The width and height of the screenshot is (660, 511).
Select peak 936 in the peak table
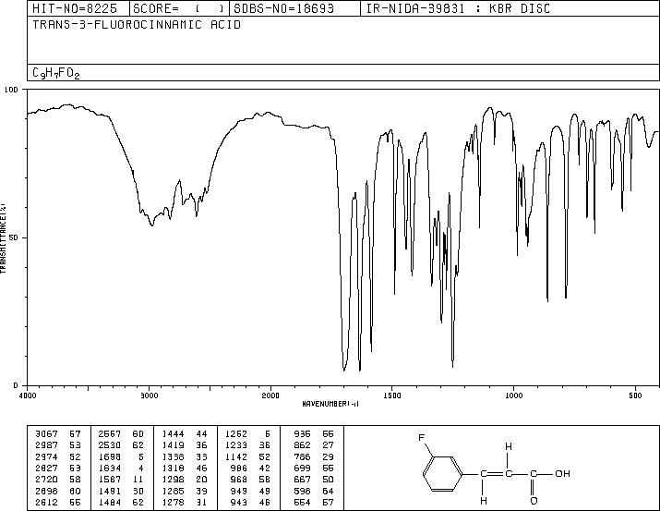(x=302, y=433)
